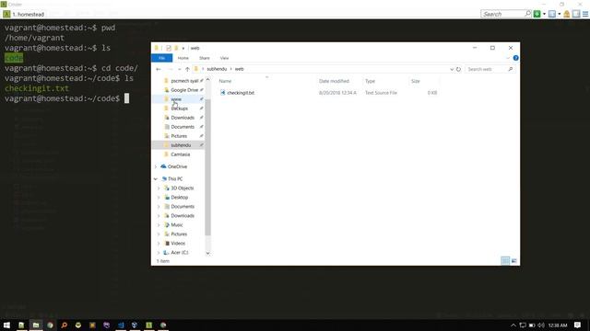Switch to Details view icon in status bar
Viewport: 590px width, 331px height.
505,260
